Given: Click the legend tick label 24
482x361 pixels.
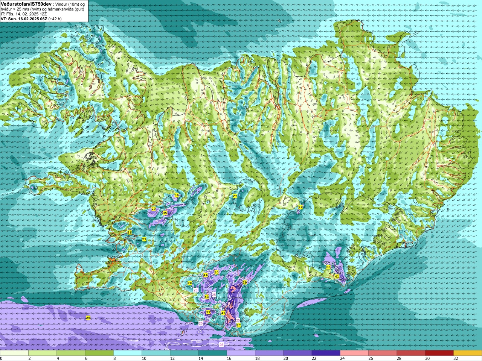Looking at the screenshot, I should click(342, 358).
